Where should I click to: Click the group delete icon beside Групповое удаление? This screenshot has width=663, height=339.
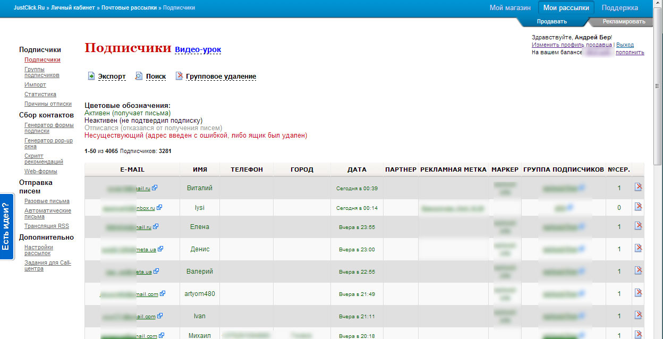coord(179,76)
